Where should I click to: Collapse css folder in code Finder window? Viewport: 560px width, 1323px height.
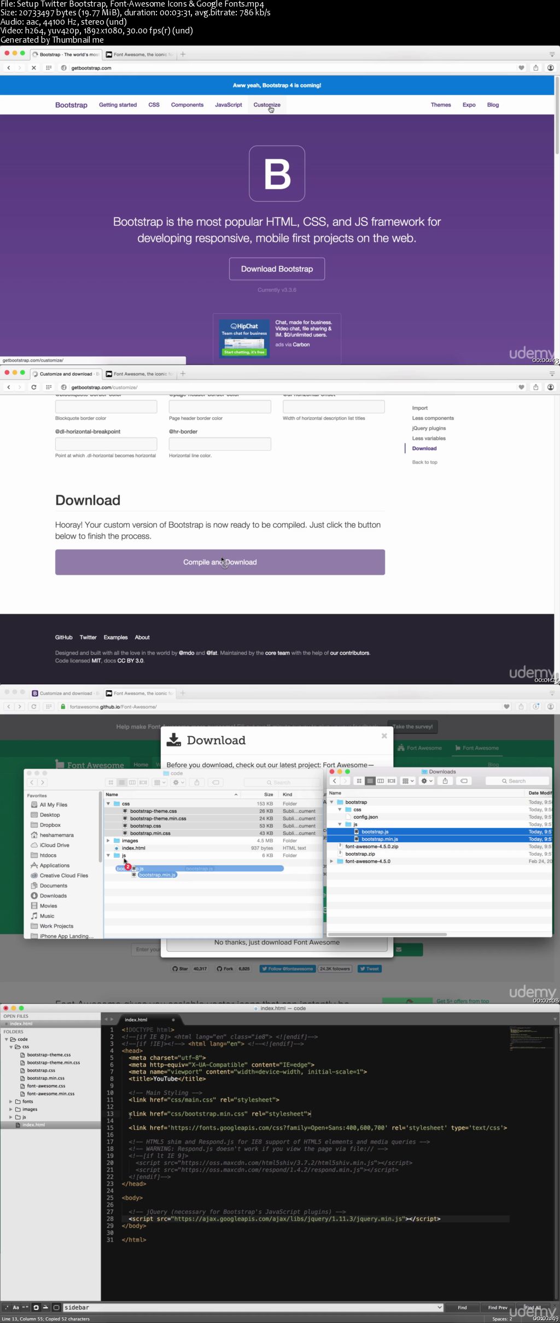point(108,804)
